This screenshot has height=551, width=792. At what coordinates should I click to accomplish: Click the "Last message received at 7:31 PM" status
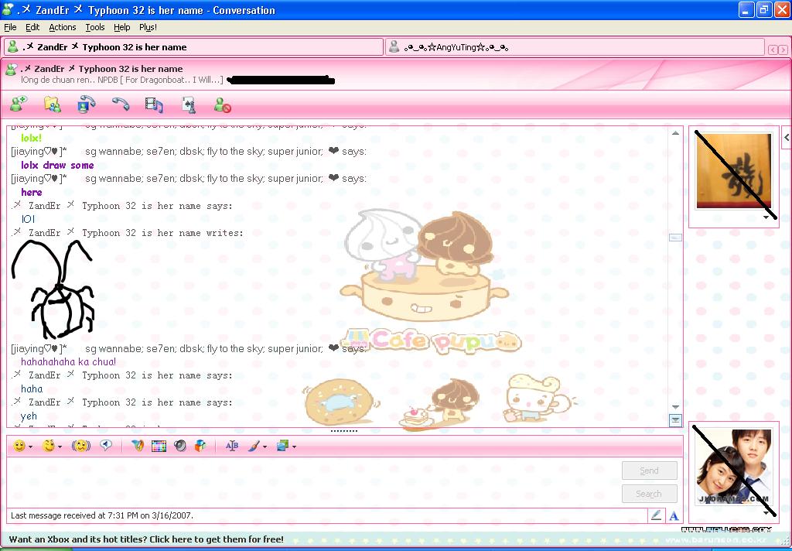(x=102, y=515)
